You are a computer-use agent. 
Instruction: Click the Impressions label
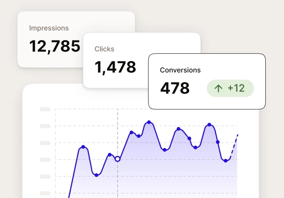point(49,28)
